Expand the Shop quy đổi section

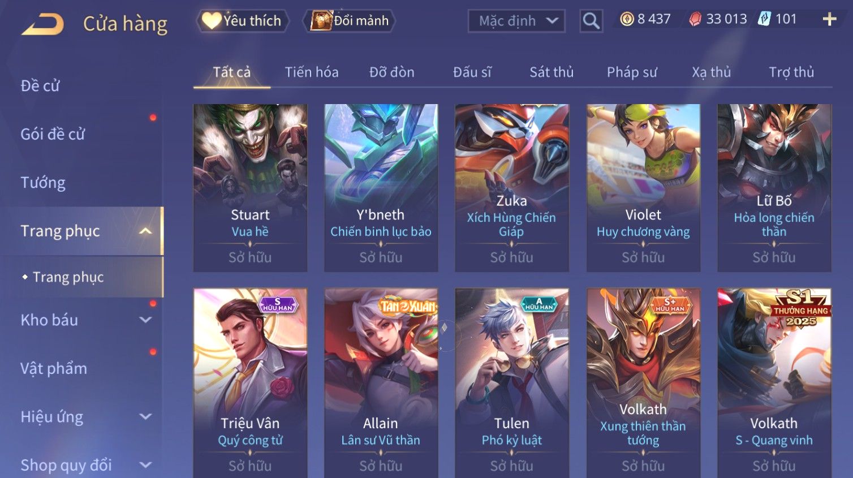(145, 465)
